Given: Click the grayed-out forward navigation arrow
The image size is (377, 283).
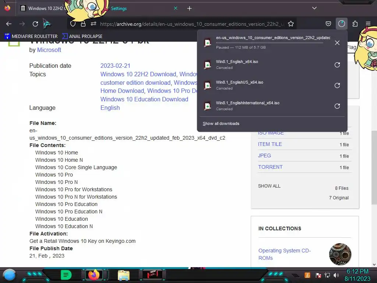Looking at the screenshot, I should pyautogui.click(x=22, y=24).
